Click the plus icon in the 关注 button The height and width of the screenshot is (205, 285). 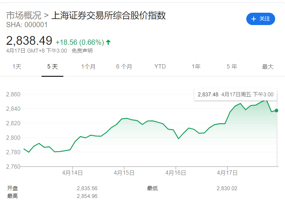pyautogui.click(x=253, y=19)
